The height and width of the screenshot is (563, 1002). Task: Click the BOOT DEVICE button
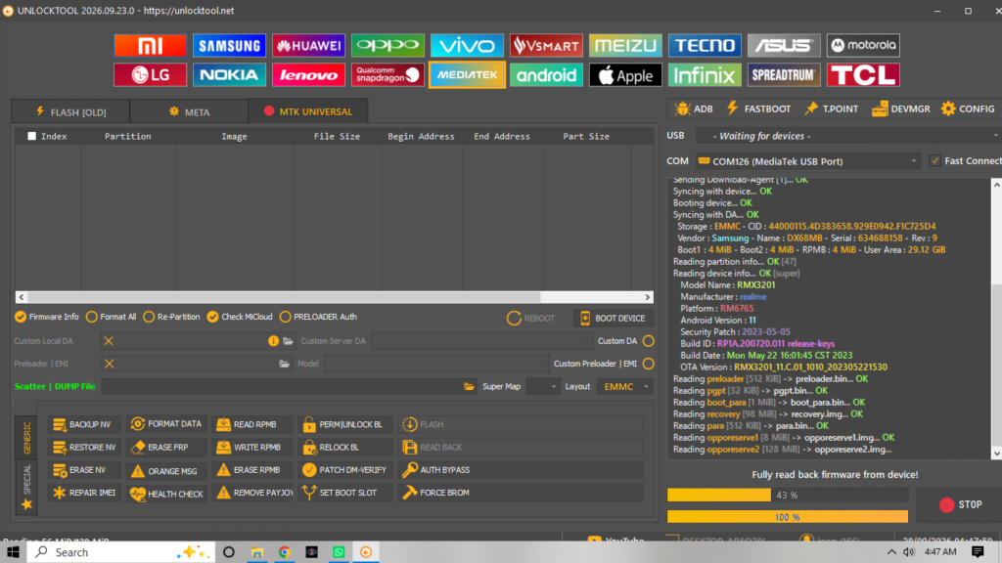[x=613, y=318]
